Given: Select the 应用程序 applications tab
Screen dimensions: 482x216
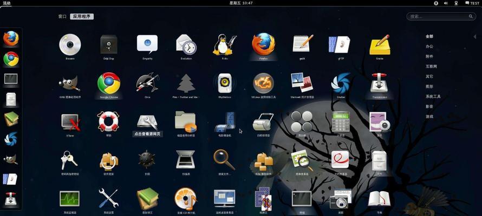Looking at the screenshot, I should (82, 17).
